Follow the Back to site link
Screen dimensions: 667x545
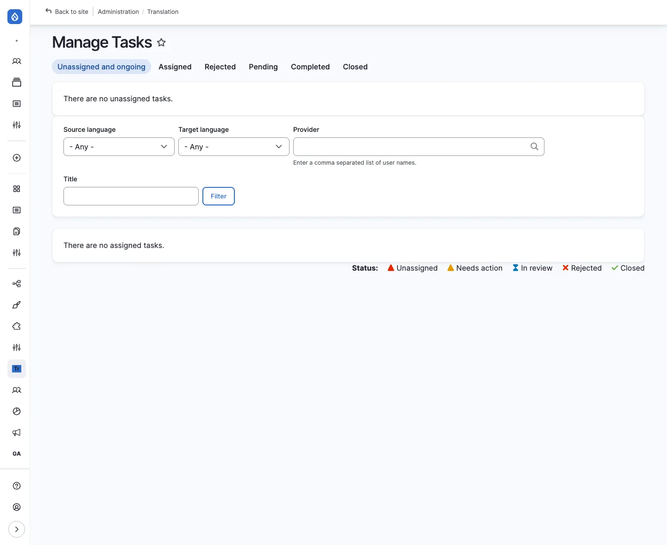coord(67,12)
